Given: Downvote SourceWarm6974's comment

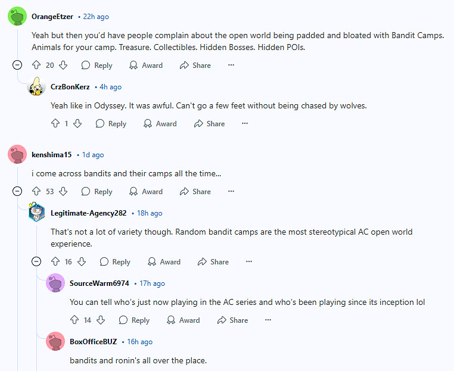Looking at the screenshot, I should pyautogui.click(x=102, y=320).
